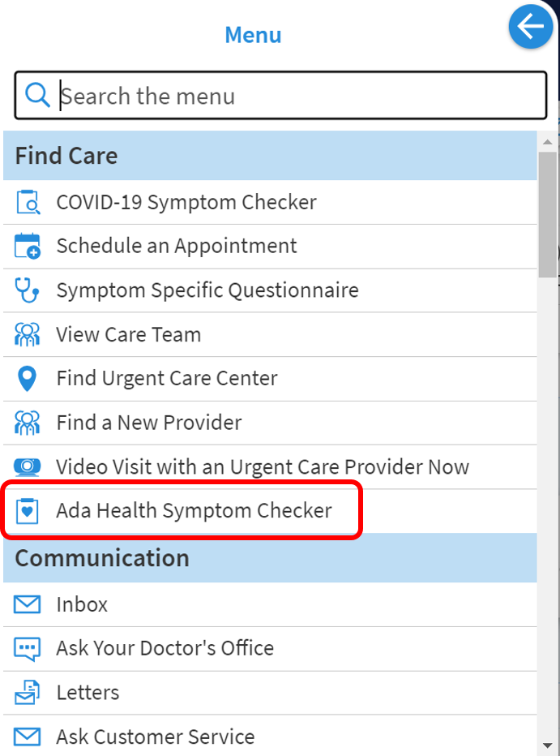Select the magnifying glass in the search bar

pos(36,95)
